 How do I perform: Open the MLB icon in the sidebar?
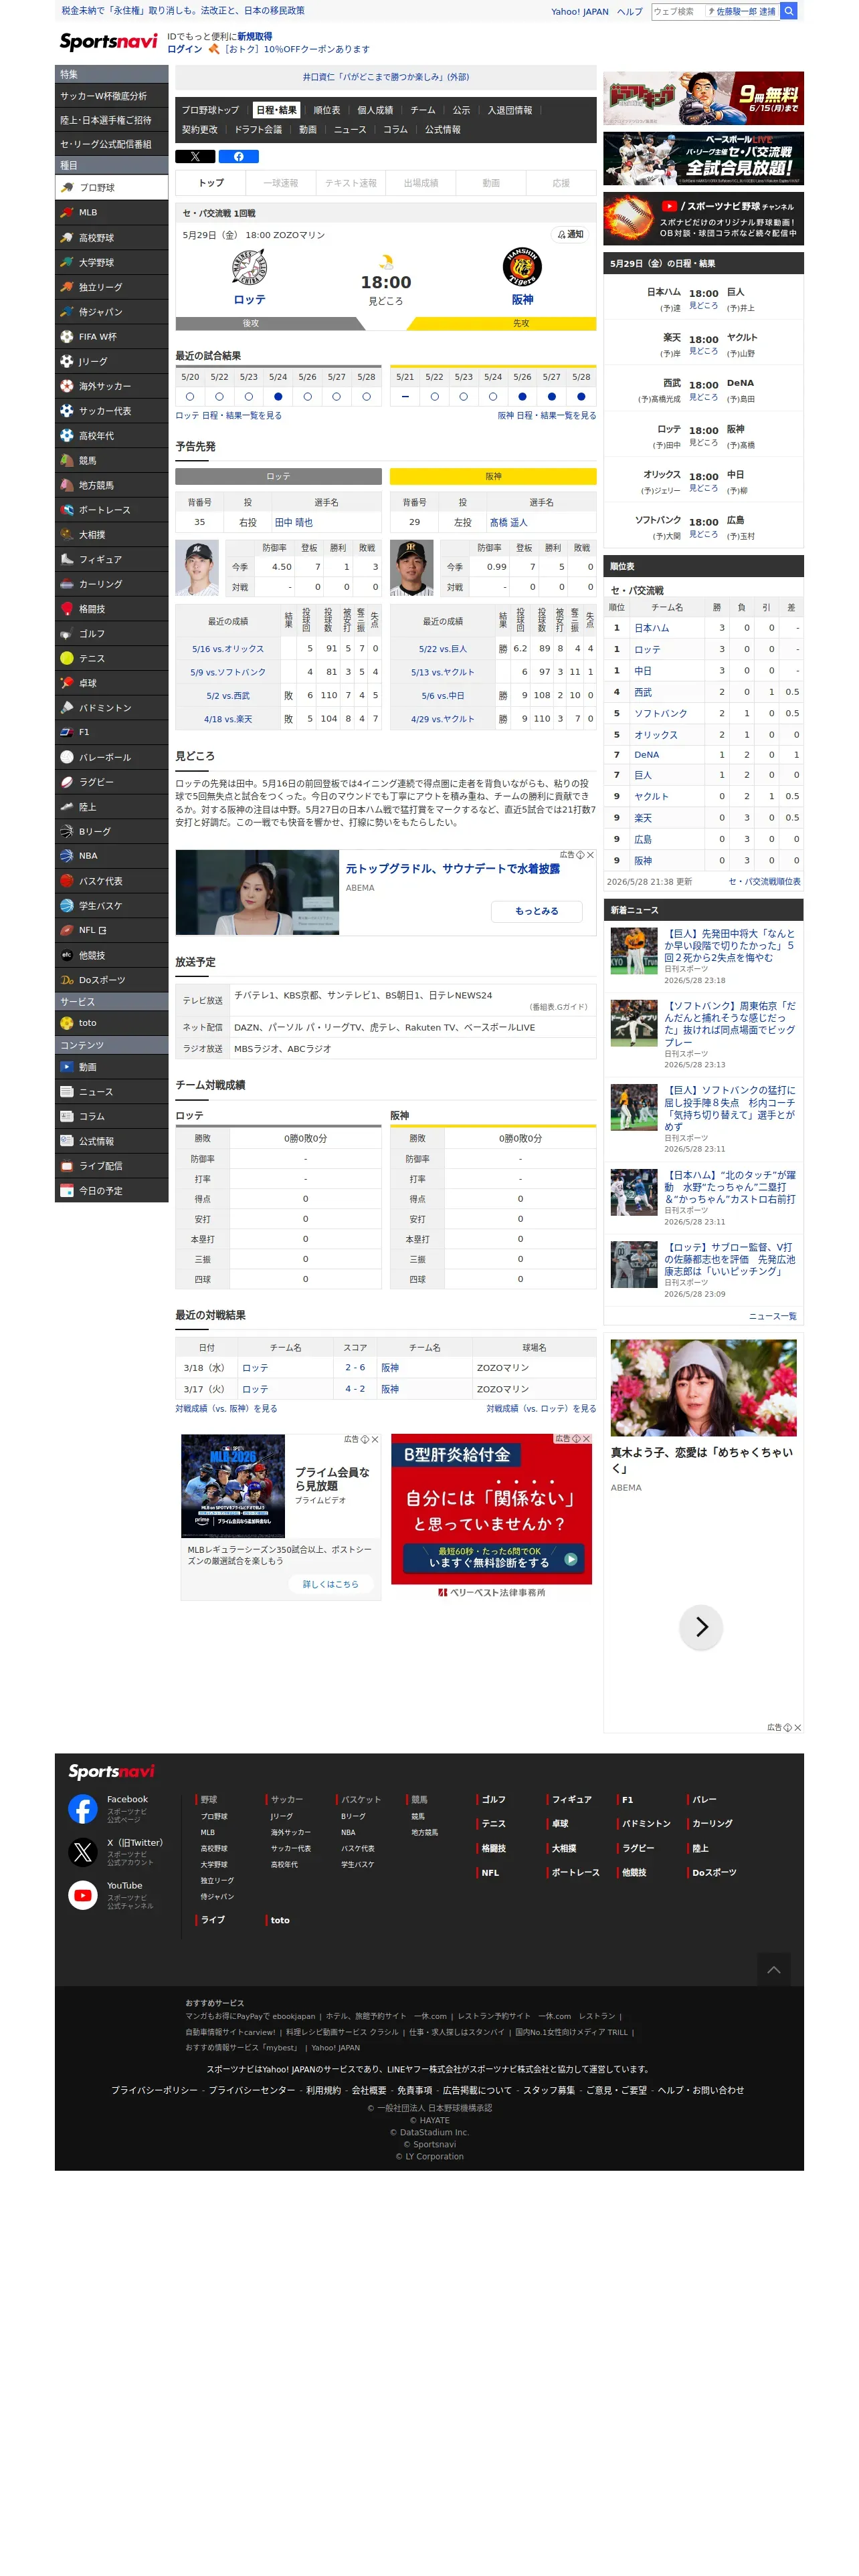click(67, 212)
